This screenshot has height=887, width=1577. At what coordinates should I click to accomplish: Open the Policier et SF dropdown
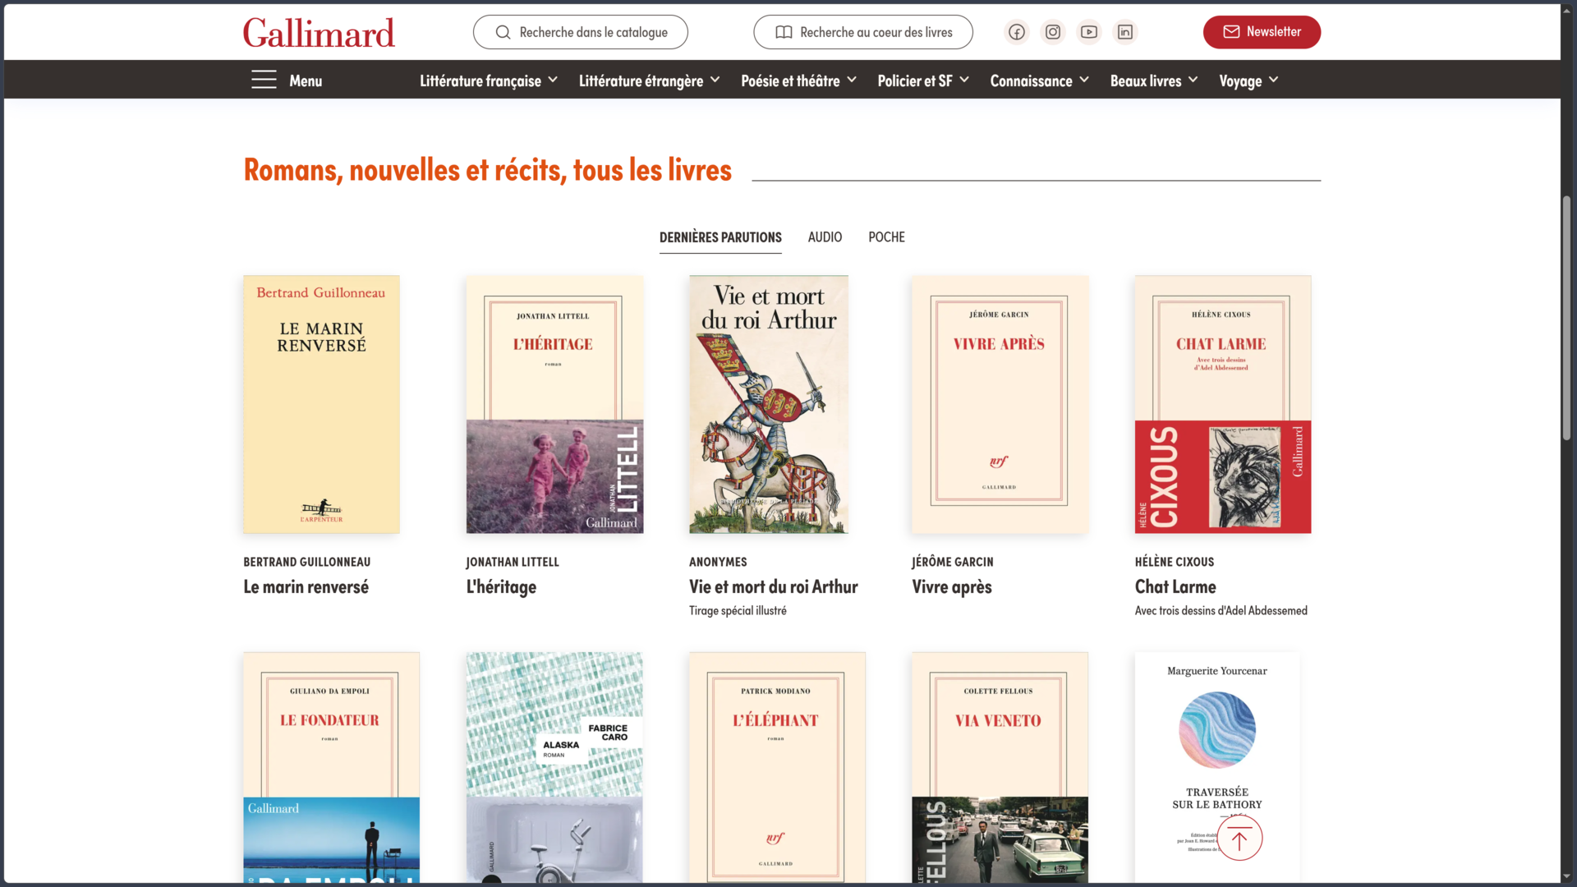(923, 80)
